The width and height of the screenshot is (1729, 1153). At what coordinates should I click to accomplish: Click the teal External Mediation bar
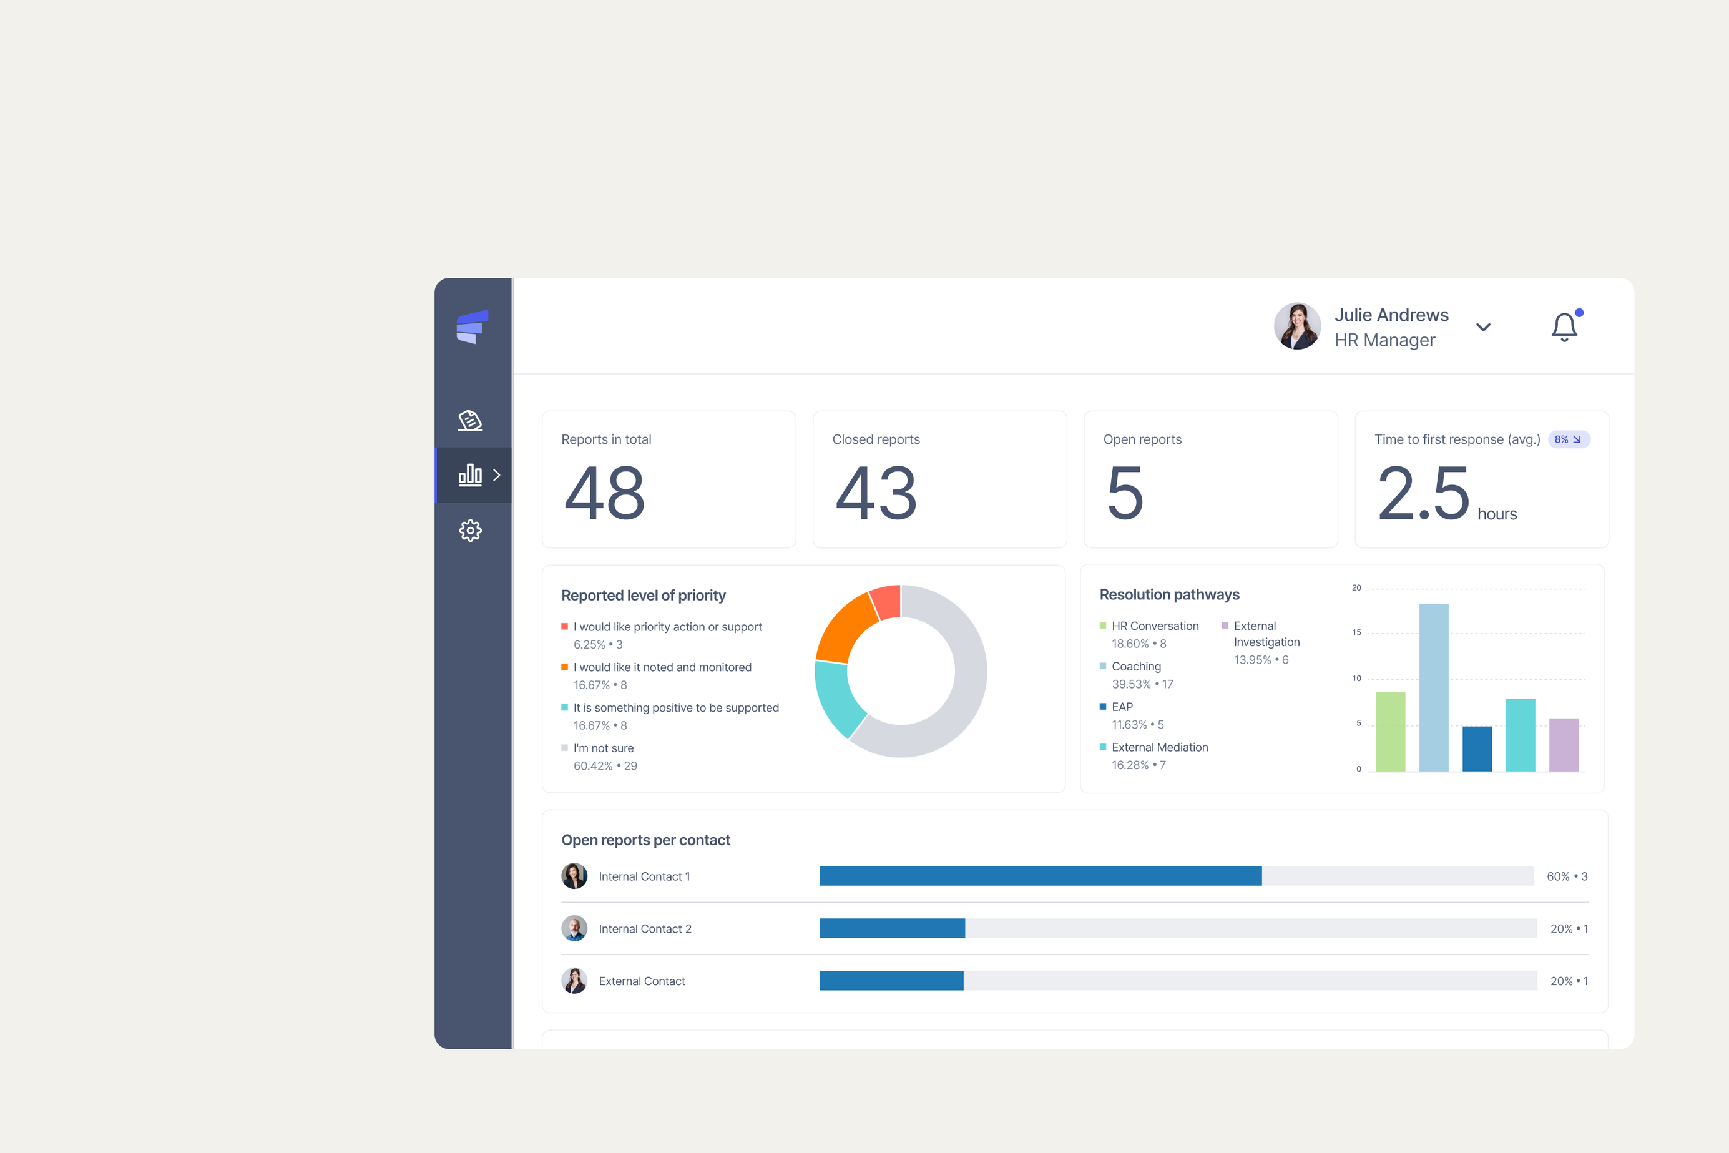[x=1521, y=735]
